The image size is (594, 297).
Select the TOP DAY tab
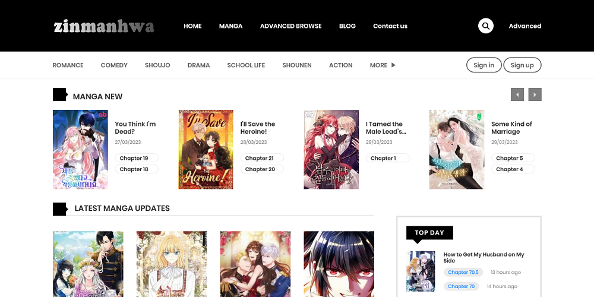tap(429, 233)
